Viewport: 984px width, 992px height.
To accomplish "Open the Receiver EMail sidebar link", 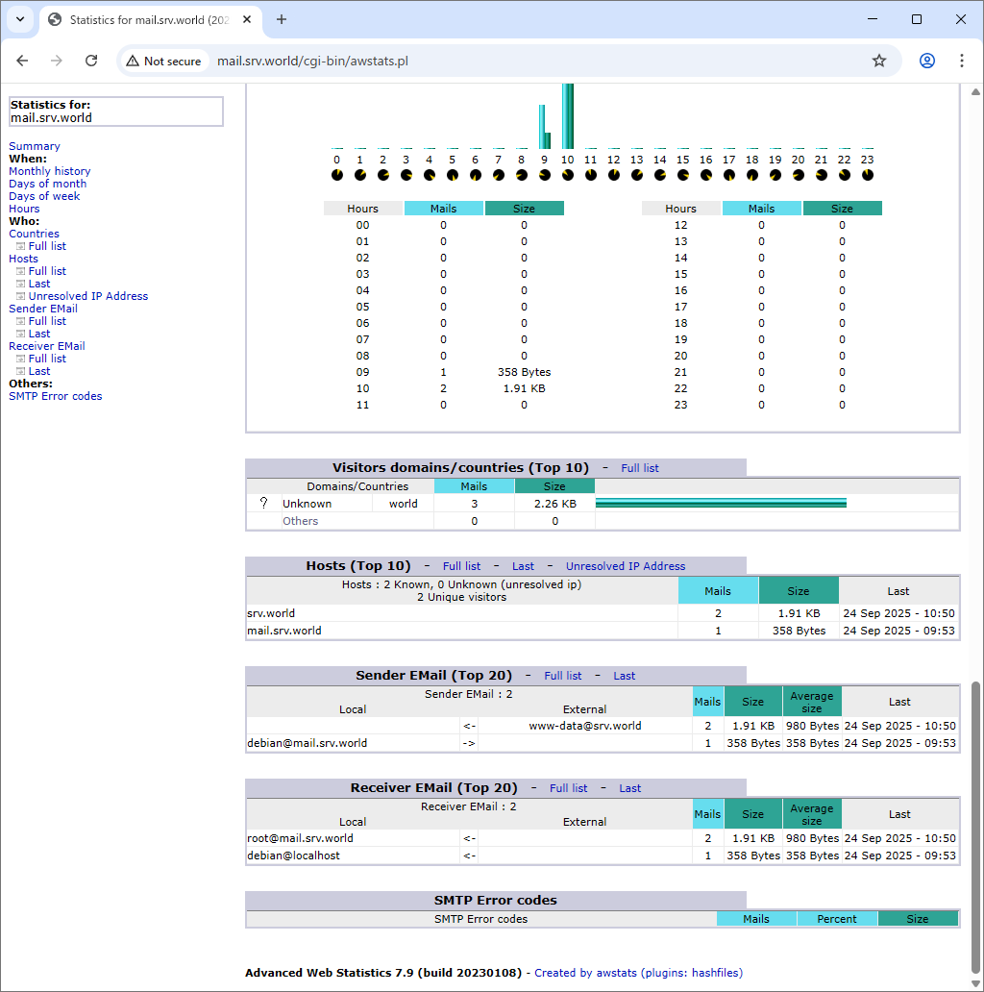I will point(47,346).
